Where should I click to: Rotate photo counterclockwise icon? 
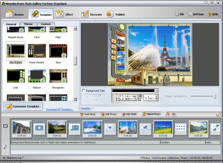(x=167, y=114)
